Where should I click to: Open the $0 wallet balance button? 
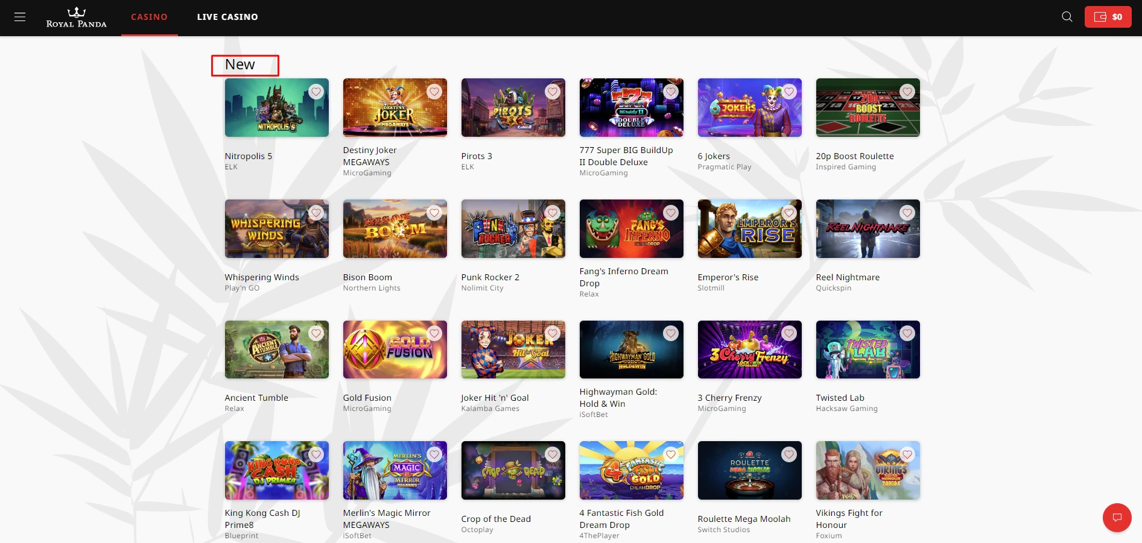coord(1108,17)
